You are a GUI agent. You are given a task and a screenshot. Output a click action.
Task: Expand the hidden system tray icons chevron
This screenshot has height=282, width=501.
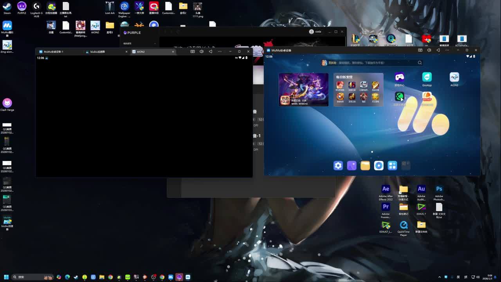(439, 277)
